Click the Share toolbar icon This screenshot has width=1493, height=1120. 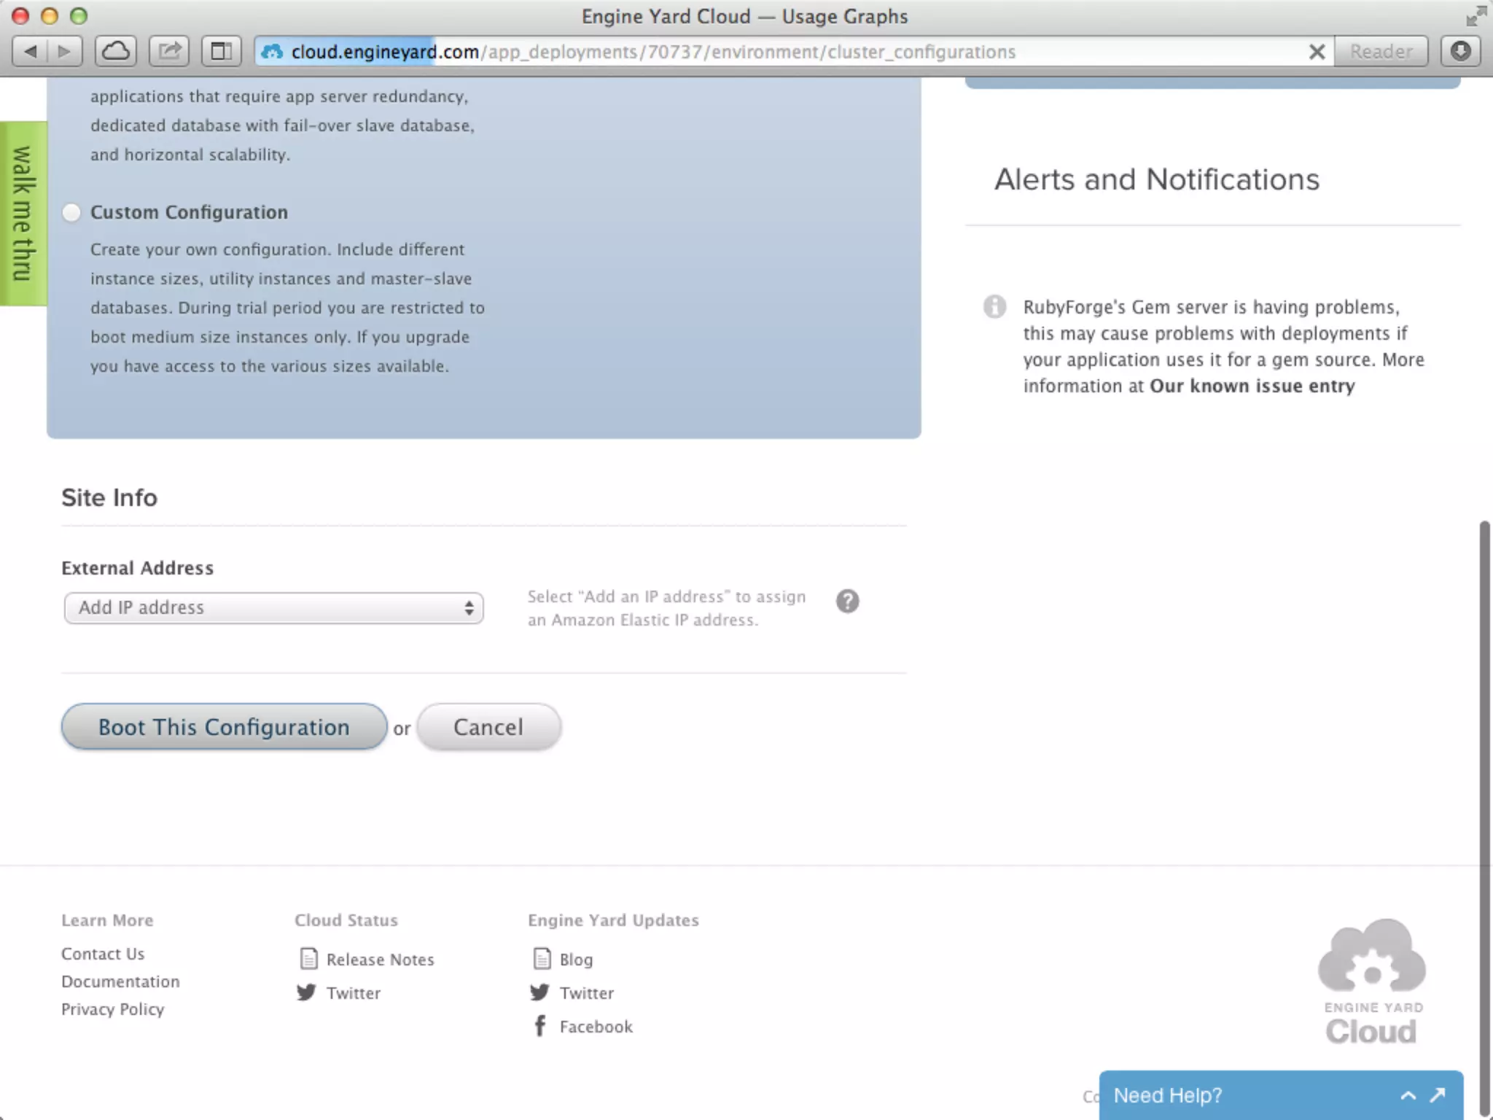[169, 52]
